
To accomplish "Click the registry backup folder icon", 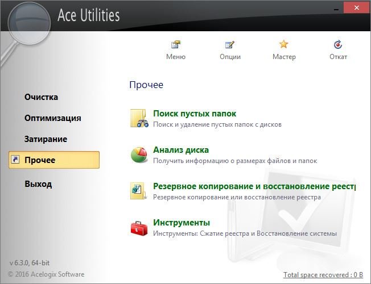I will [138, 191].
